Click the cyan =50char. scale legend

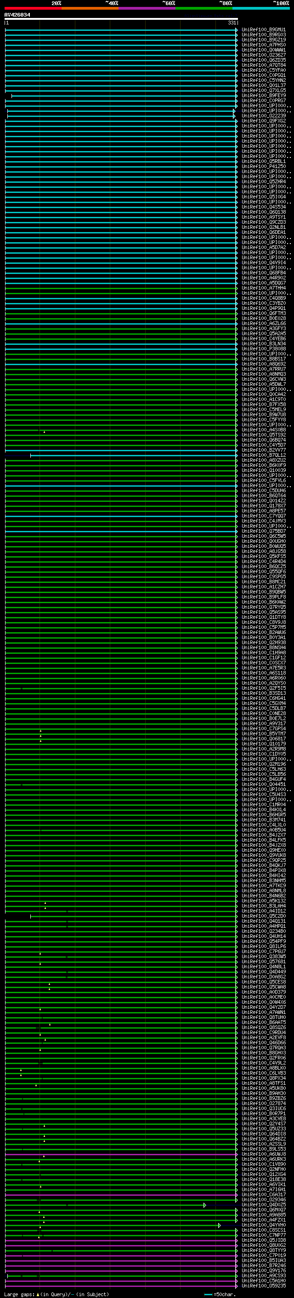219,1294
